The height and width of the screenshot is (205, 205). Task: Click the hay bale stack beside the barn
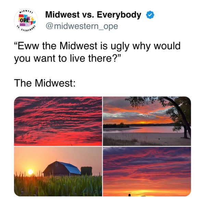pos(87,171)
